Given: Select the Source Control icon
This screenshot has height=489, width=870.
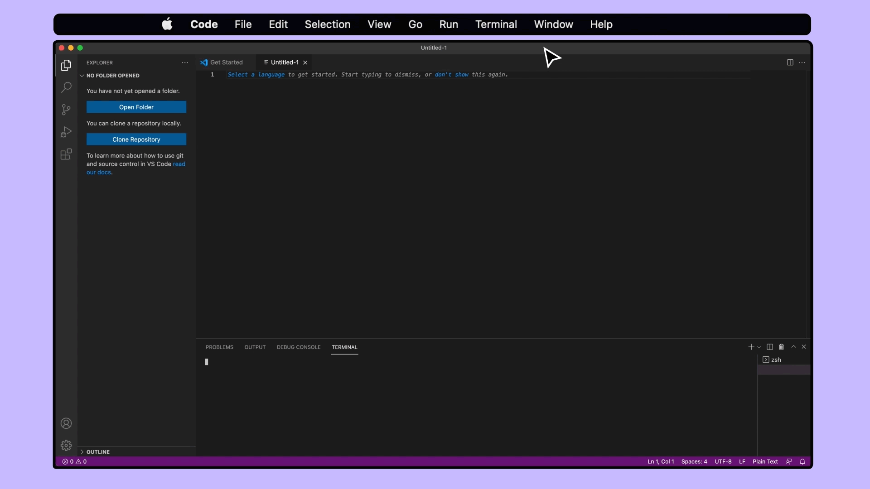Looking at the screenshot, I should pyautogui.click(x=66, y=110).
